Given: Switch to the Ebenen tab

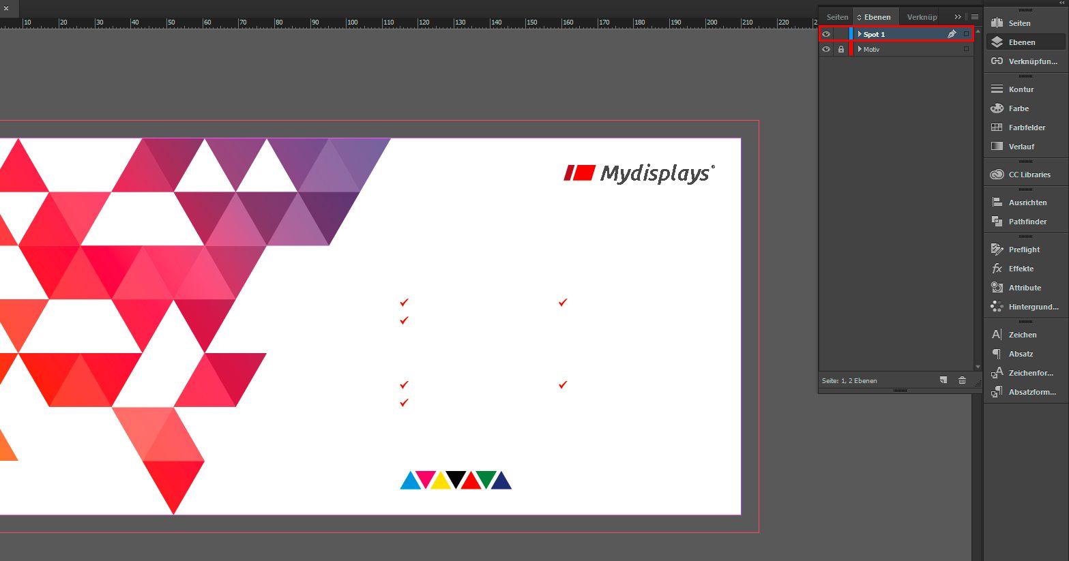Looking at the screenshot, I should [877, 17].
